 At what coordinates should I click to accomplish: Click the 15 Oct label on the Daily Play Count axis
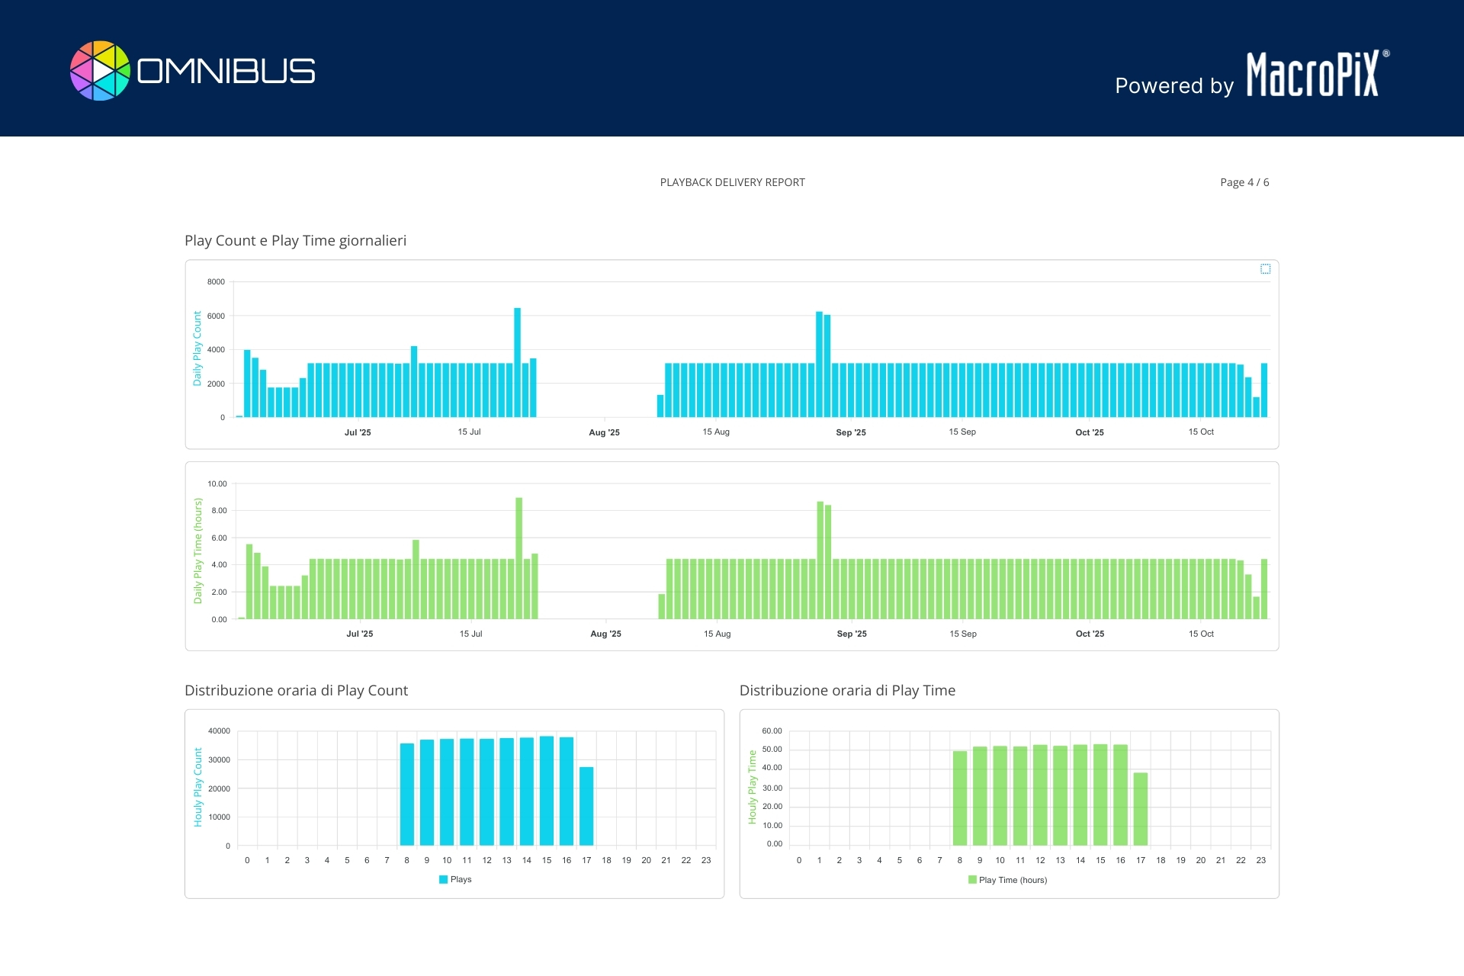click(x=1201, y=432)
